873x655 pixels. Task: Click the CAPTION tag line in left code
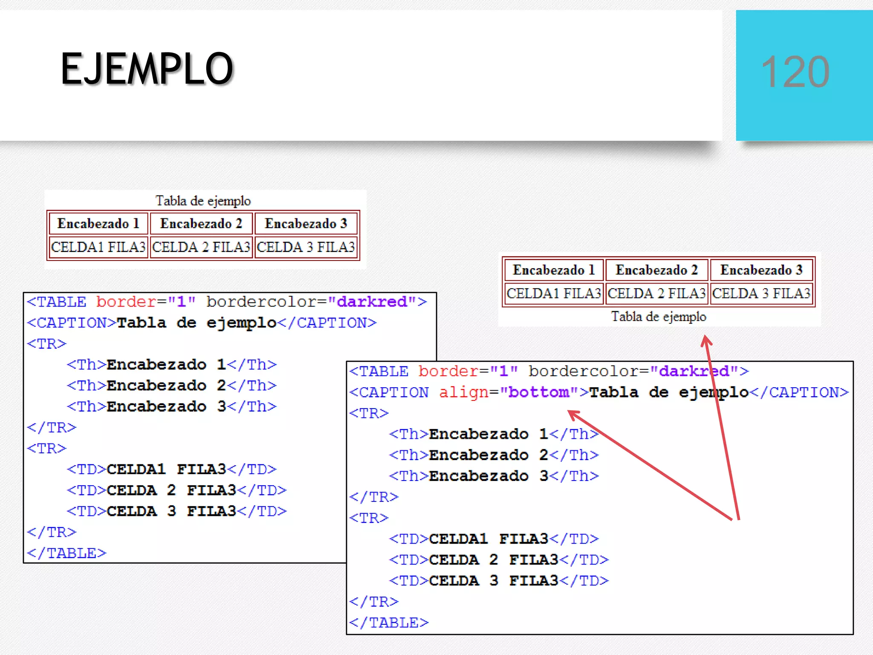(x=202, y=323)
